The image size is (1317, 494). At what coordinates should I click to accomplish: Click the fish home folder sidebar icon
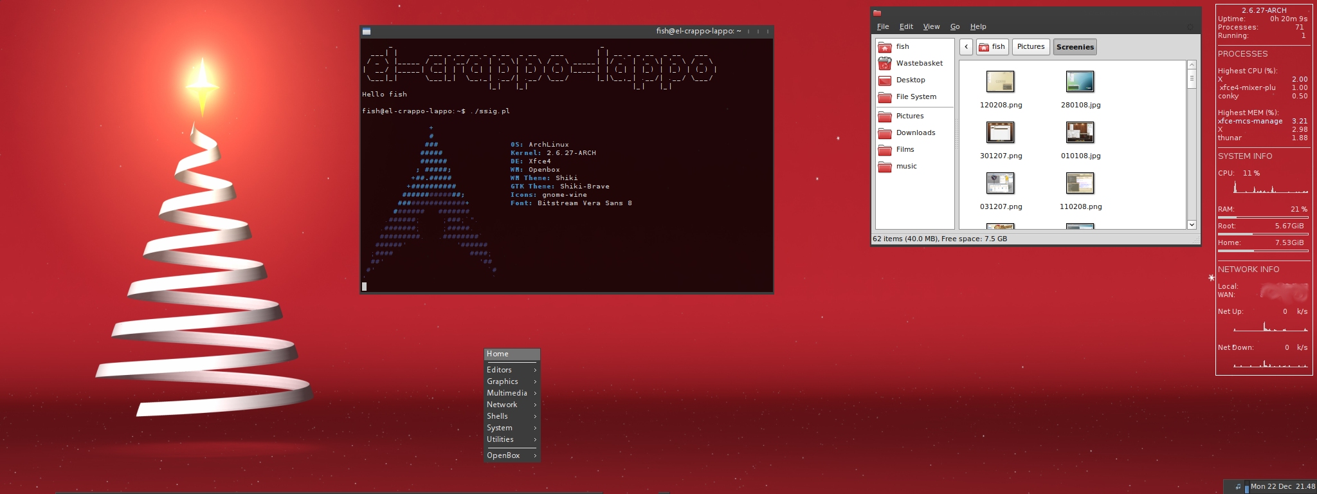(x=885, y=46)
